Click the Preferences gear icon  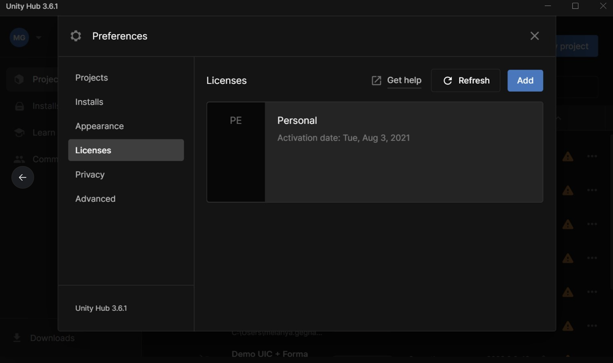[x=76, y=36]
